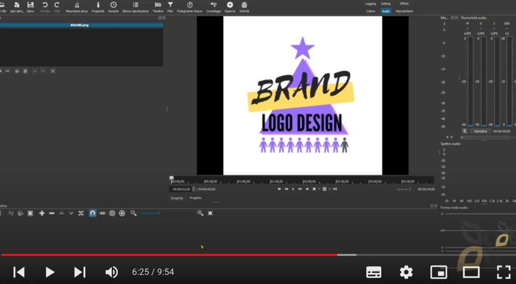Switch to the Sorgente tab
Image resolution: width=516 pixels, height=284 pixels.
point(177,198)
